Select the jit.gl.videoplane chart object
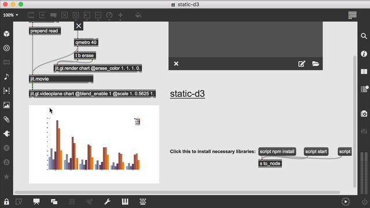The image size is (370, 208). point(92,94)
